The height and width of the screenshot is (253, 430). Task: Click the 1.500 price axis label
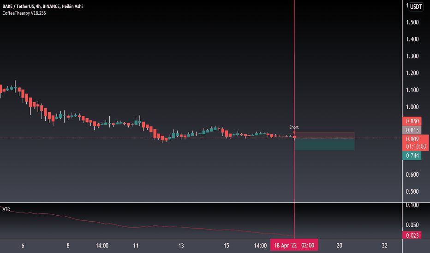pyautogui.click(x=412, y=23)
